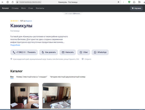Click the Написать email button

pyautogui.click(x=68, y=52)
